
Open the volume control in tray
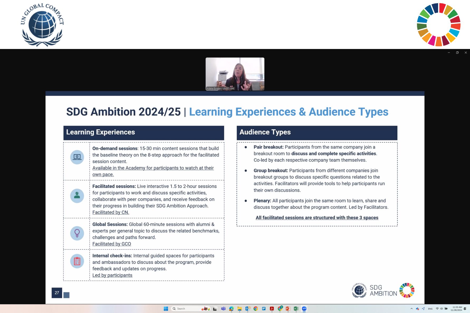tap(442, 309)
